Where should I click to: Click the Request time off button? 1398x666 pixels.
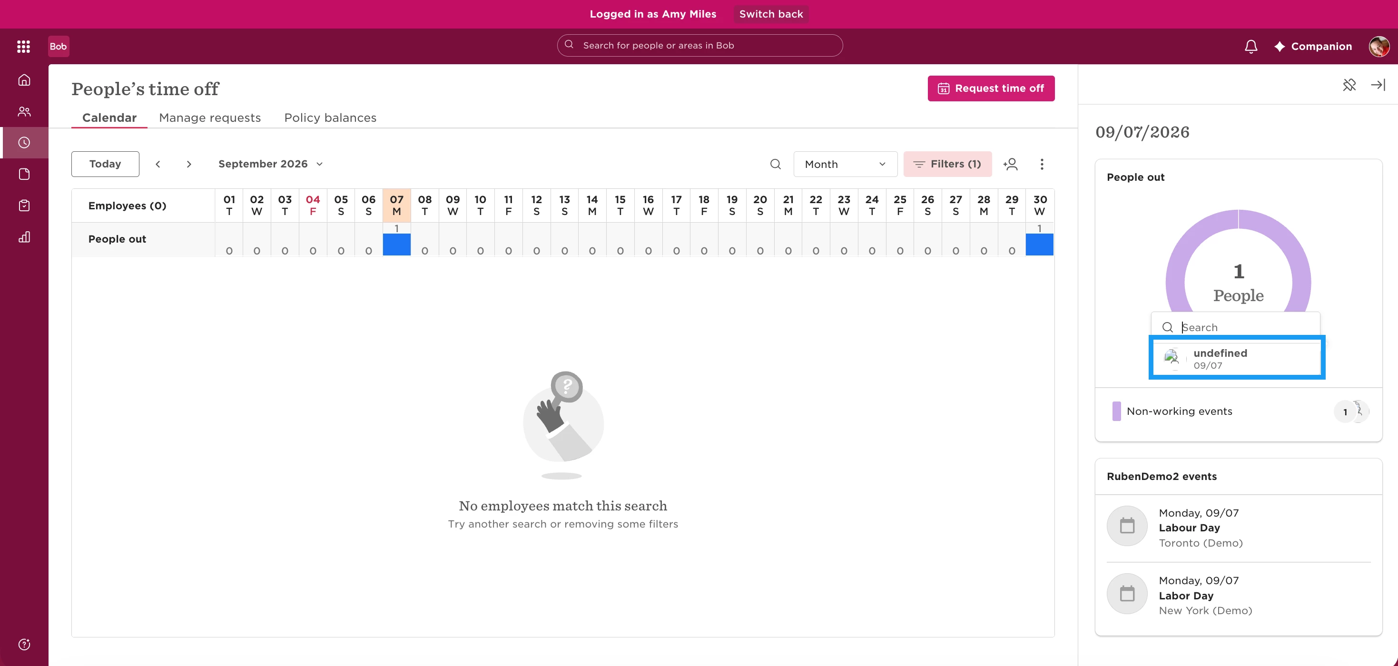pos(991,88)
